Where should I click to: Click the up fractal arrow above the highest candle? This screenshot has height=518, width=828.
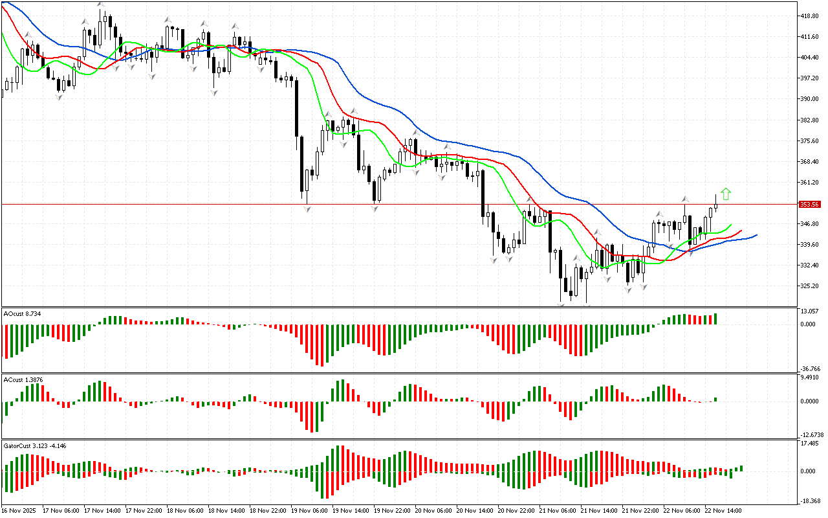[101, 5]
